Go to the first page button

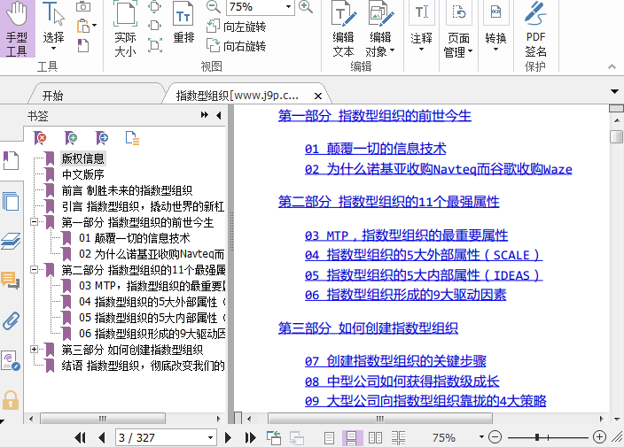click(80, 438)
